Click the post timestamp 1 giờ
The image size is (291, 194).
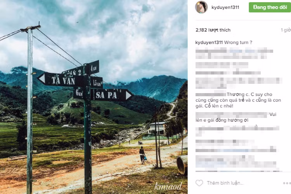[x=286, y=30]
